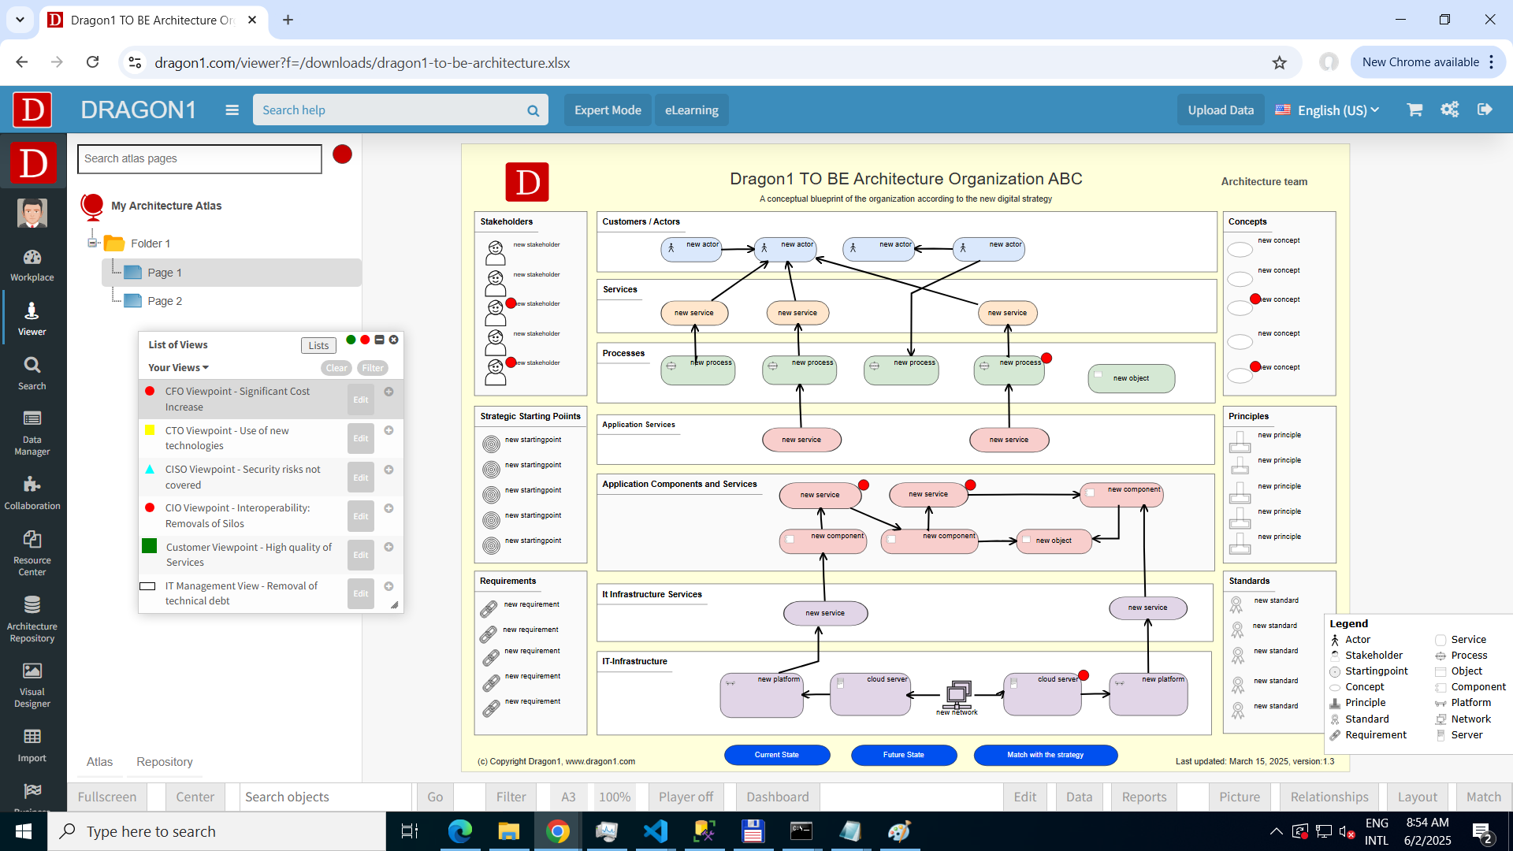This screenshot has width=1513, height=851.
Task: Click the hamburger menu next to DRAGON1
Action: [x=232, y=110]
